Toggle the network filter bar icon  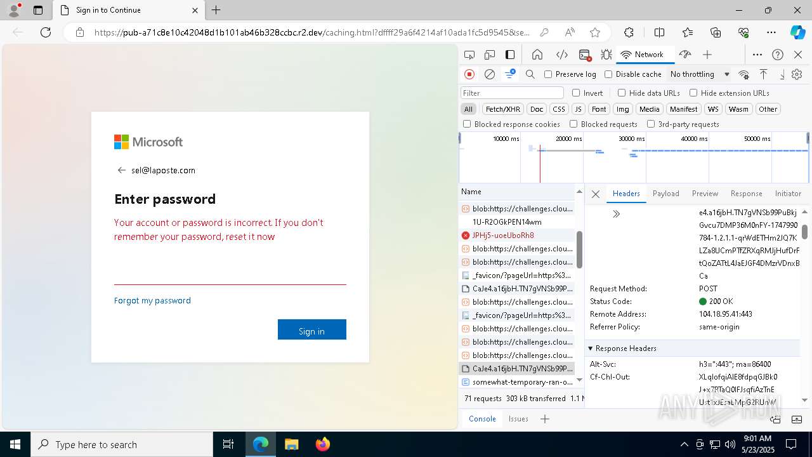[510, 74]
